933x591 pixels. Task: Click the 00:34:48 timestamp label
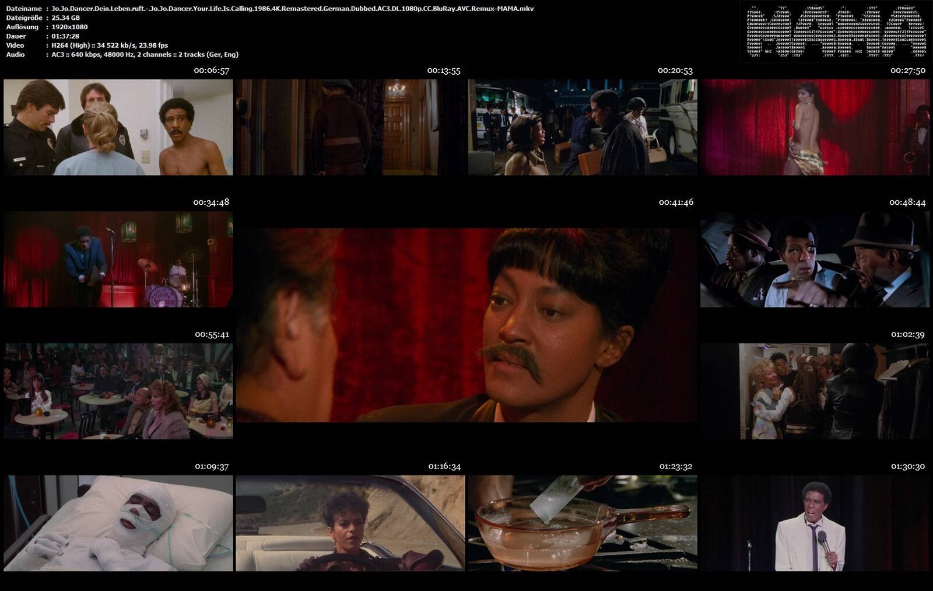(211, 202)
